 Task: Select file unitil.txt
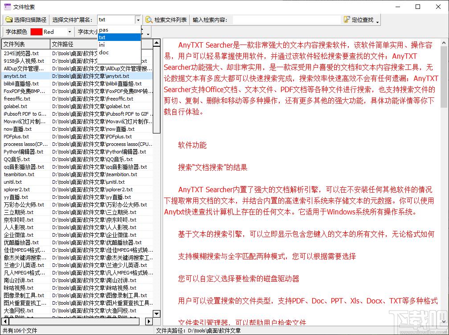12,182
